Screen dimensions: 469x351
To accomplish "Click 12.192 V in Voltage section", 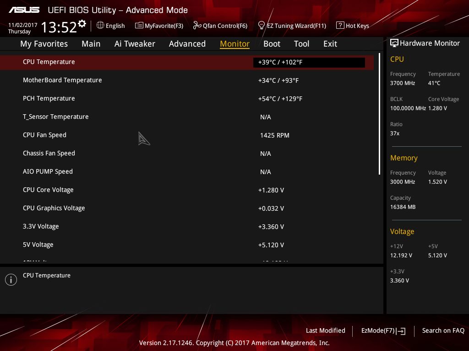I will 401,255.
